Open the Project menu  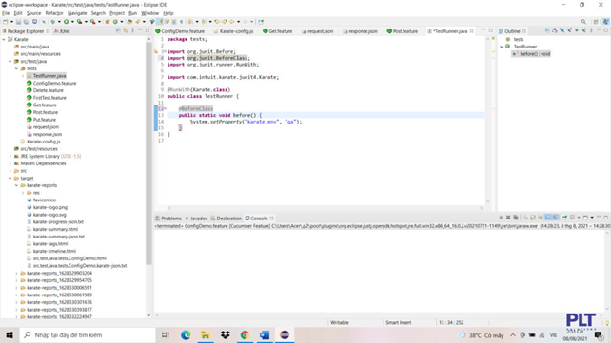(117, 13)
